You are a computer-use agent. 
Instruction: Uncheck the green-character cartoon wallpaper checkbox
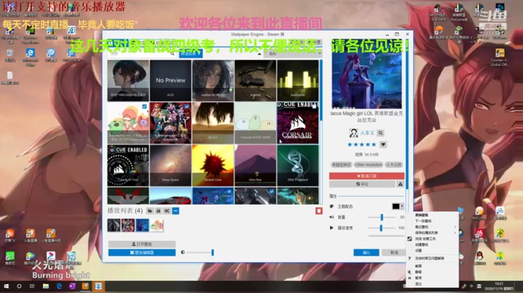point(145,107)
